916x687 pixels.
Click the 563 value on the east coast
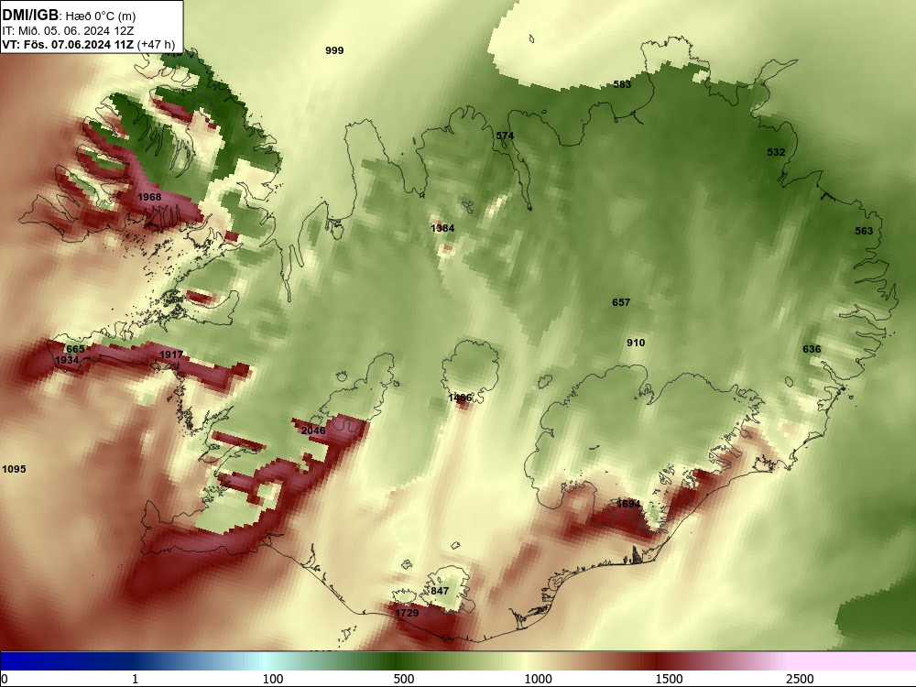point(864,232)
